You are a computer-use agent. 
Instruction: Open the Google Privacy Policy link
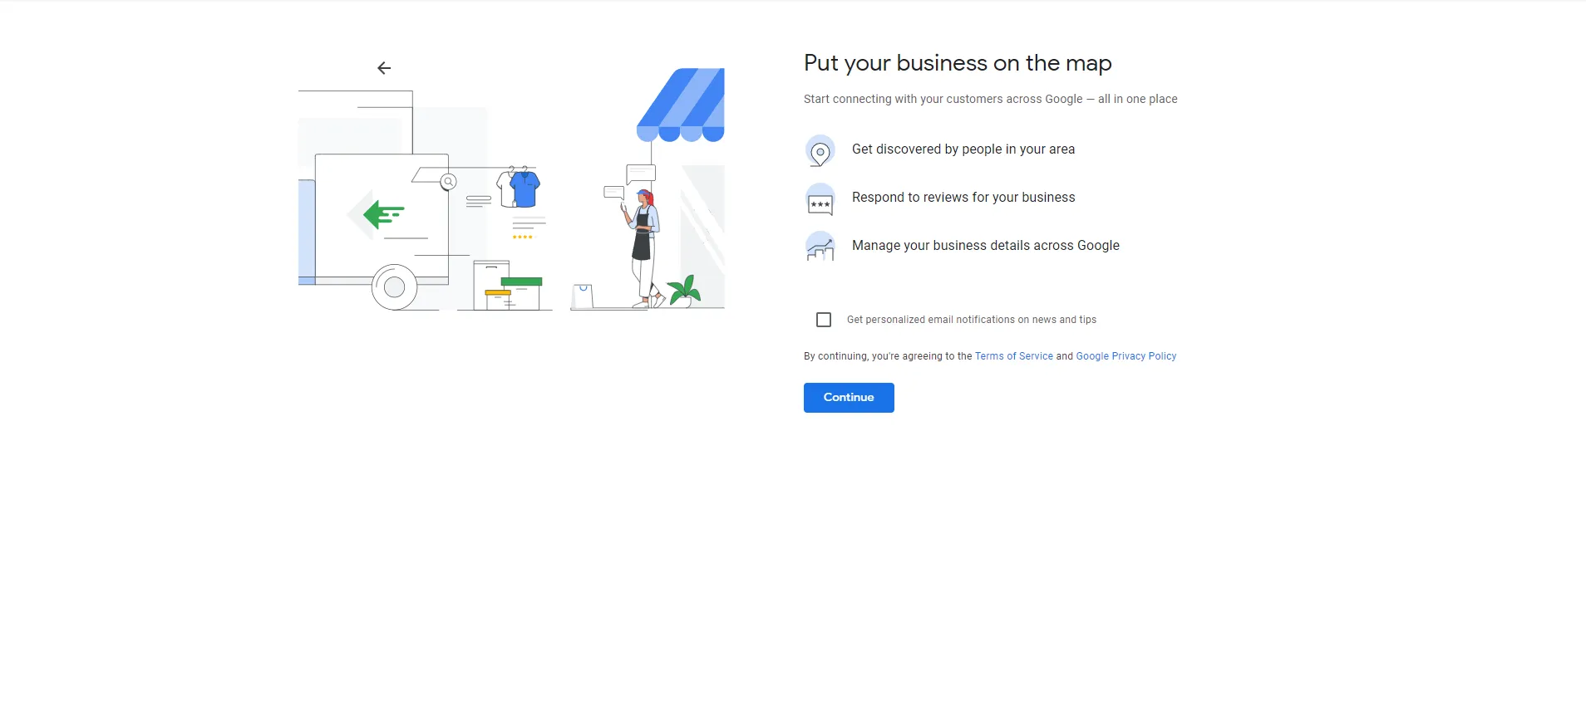1126,356
